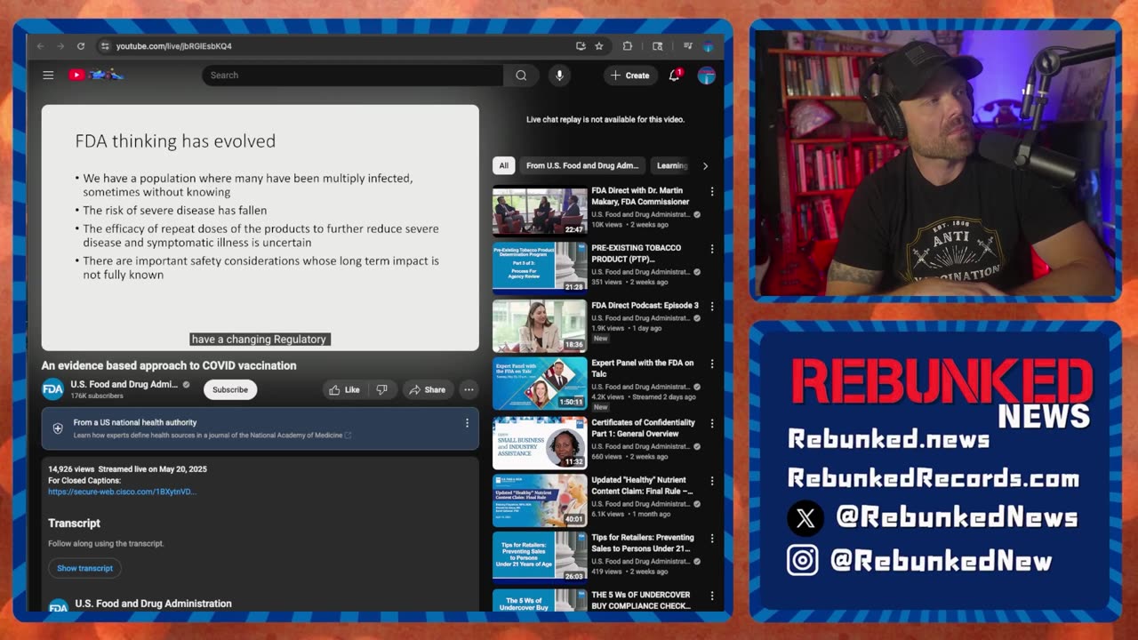The width and height of the screenshot is (1138, 640).
Task: Install or cast icon in address bar
Action: pyautogui.click(x=581, y=46)
